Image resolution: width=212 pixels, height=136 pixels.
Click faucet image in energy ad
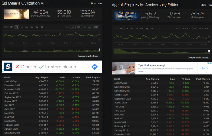click(x=124, y=68)
